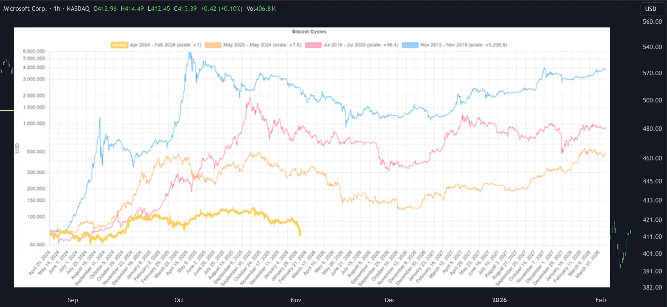Screen dimensions: 667x307
Task: Click the Oct label on time axis
Action: coord(179,300)
